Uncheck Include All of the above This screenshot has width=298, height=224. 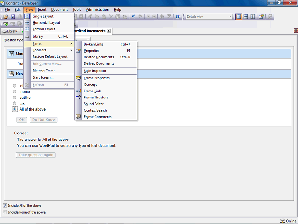click(x=5, y=205)
